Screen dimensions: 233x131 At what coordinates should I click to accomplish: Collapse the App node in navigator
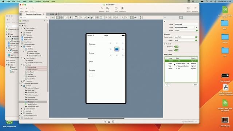tap(20, 26)
